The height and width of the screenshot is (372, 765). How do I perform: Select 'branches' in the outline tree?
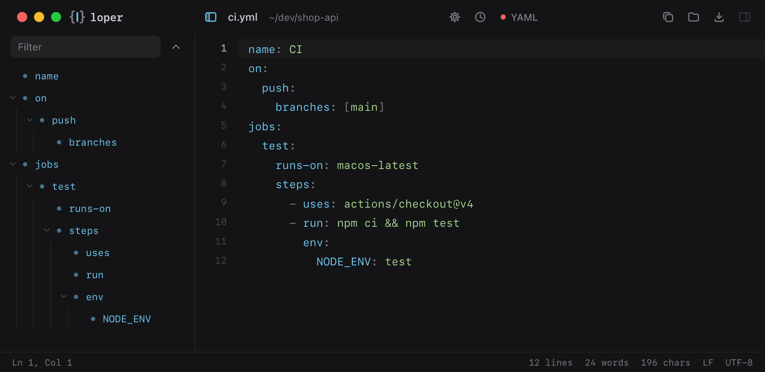click(x=93, y=143)
